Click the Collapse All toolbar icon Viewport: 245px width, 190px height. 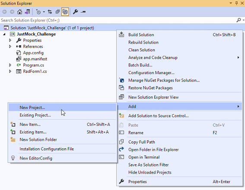click(57, 12)
